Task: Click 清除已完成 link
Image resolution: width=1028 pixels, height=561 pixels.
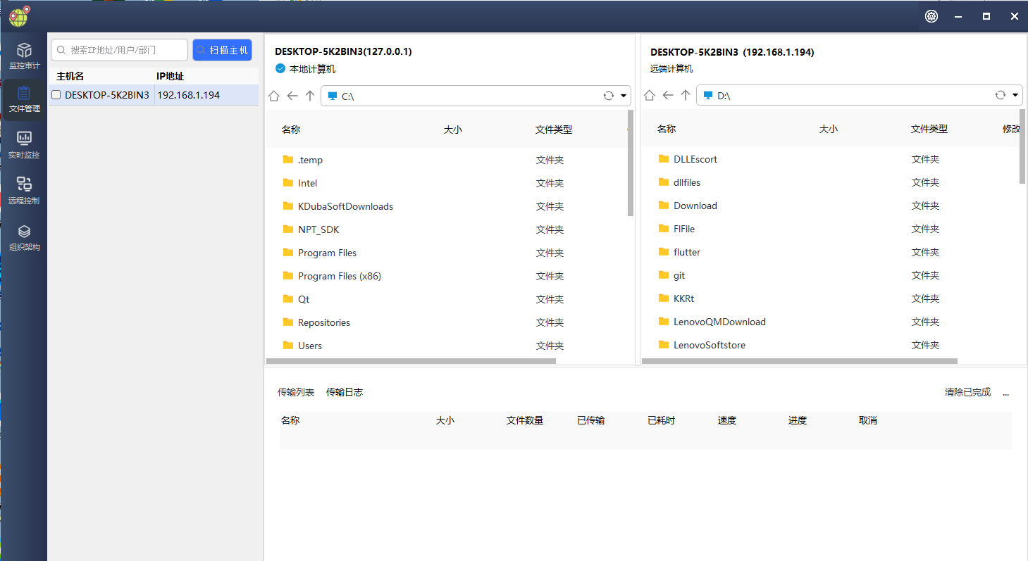Action: coord(967,392)
